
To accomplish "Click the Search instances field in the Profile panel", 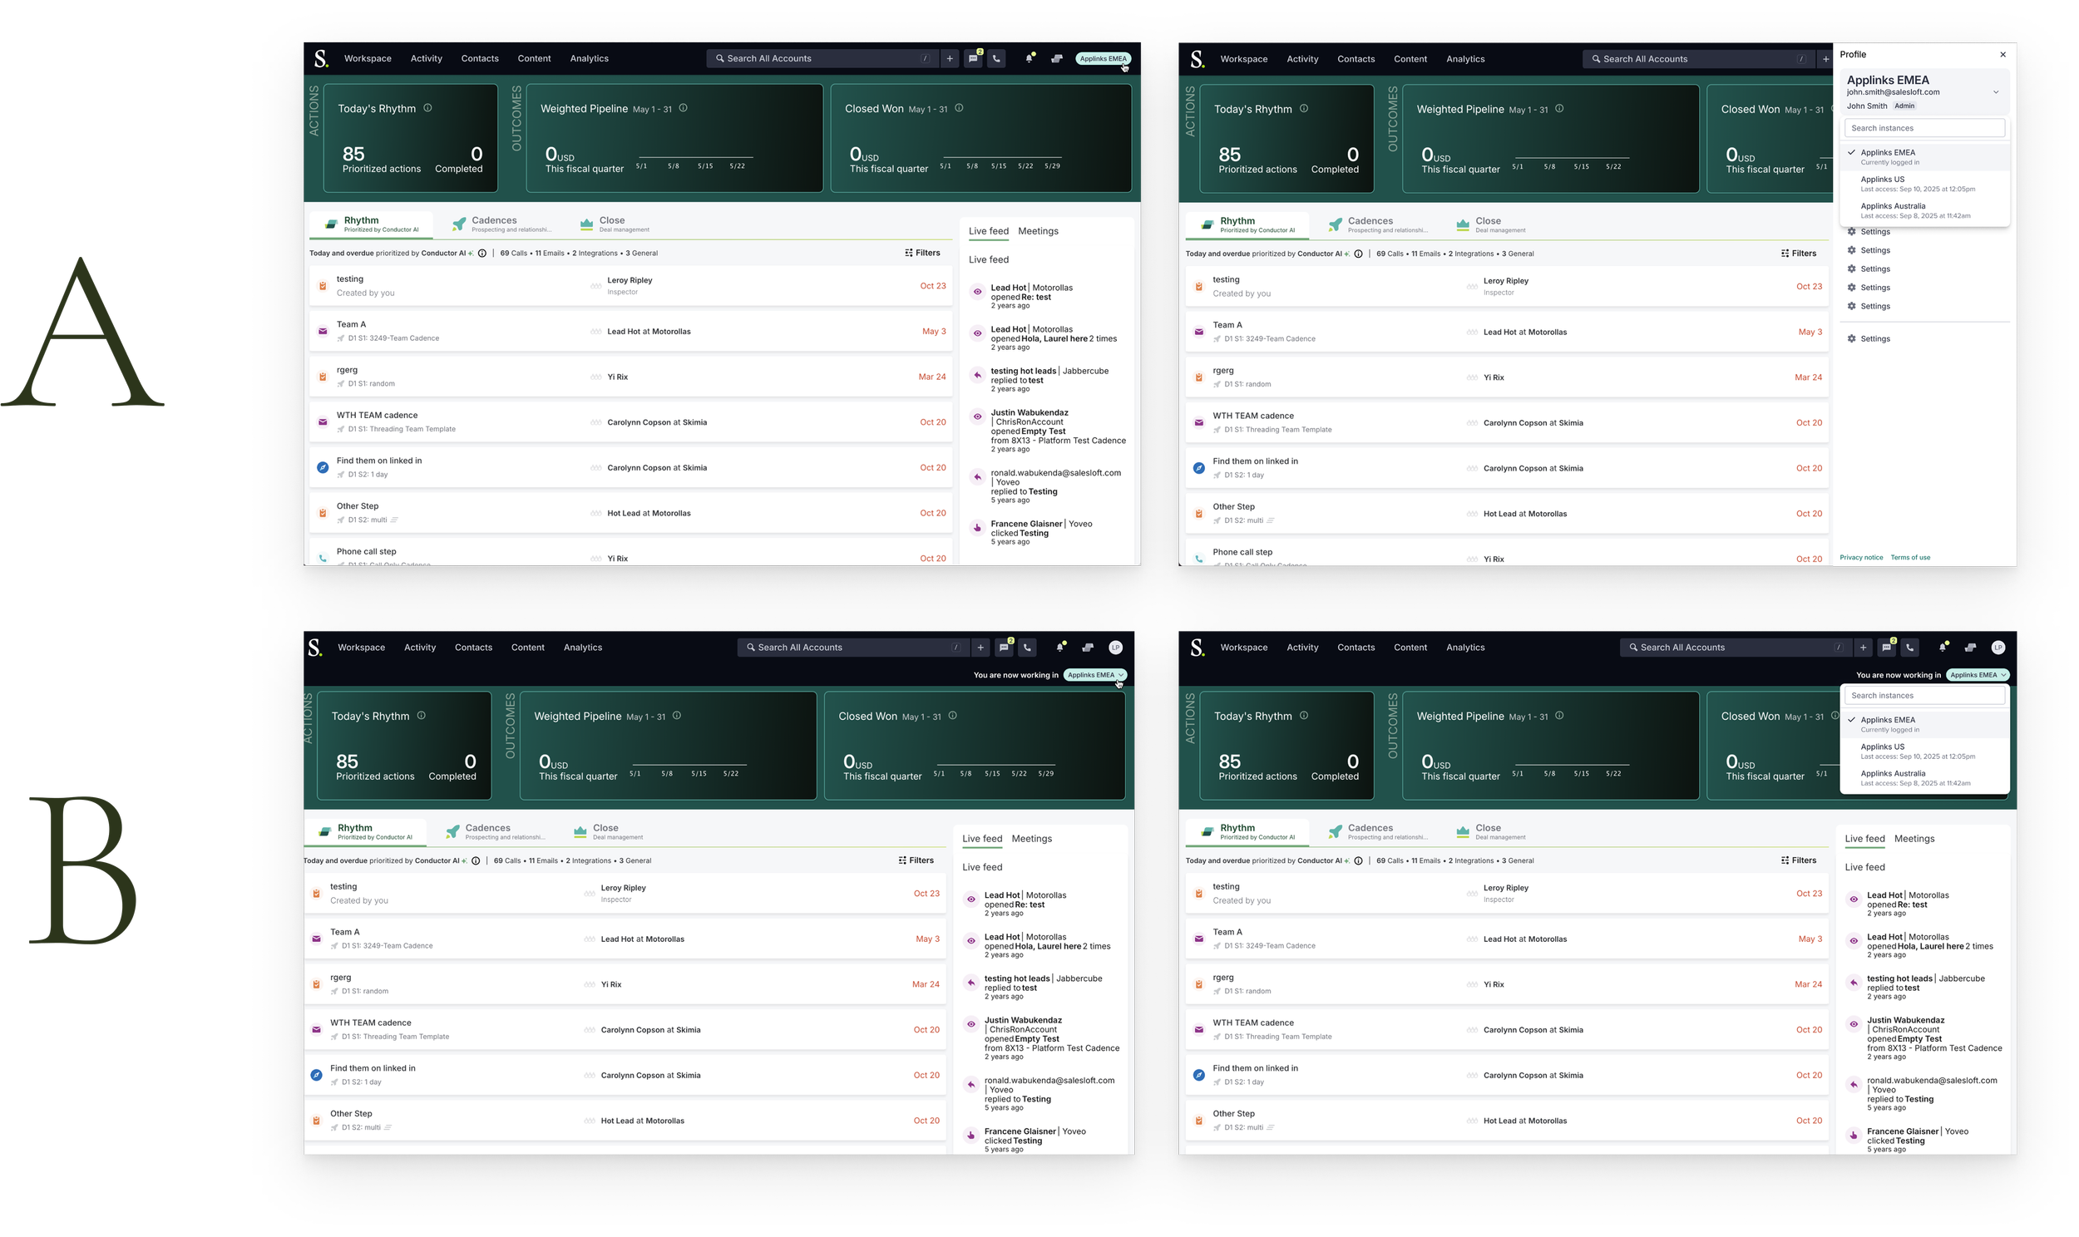I will coord(1924,127).
